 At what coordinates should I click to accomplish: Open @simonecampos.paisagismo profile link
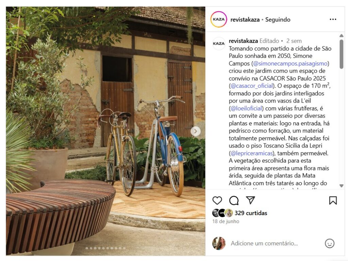290,64
